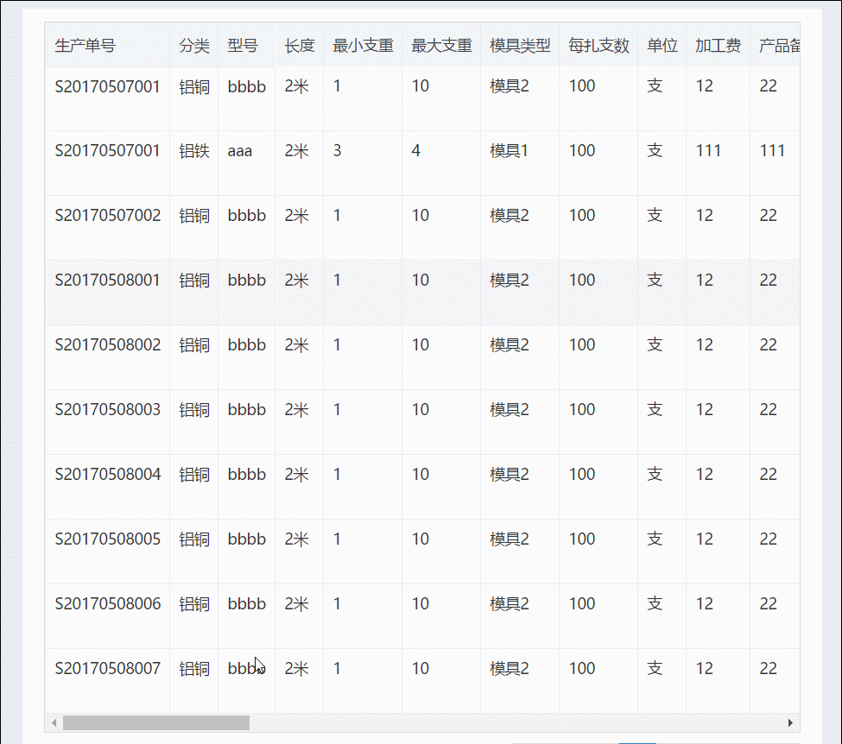Click 100 in the S20170508004 row
This screenshot has height=744, width=842.
(582, 475)
